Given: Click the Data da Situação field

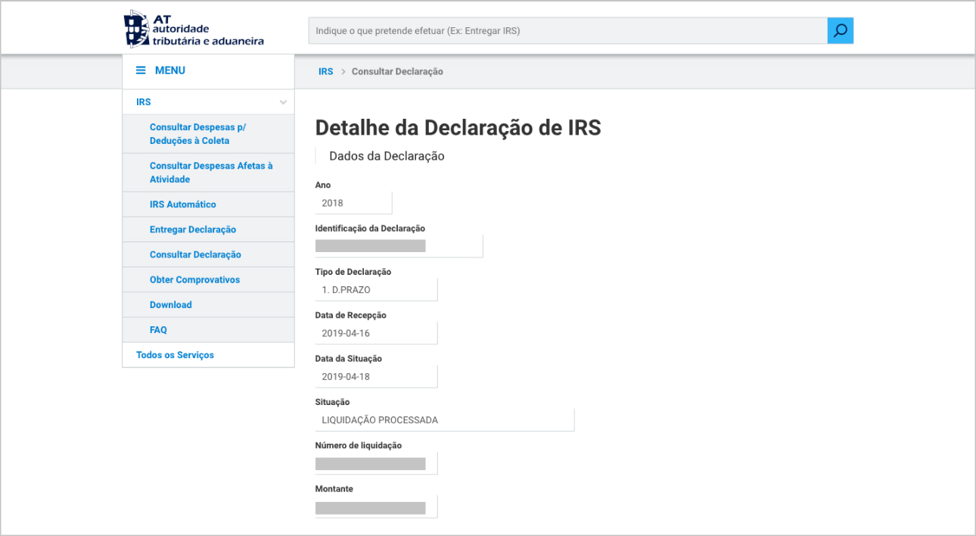Looking at the screenshot, I should [x=375, y=376].
